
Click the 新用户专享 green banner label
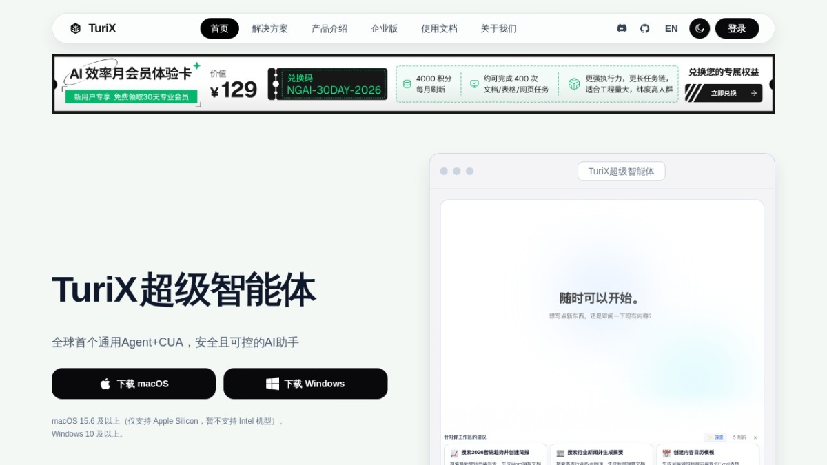(x=131, y=96)
